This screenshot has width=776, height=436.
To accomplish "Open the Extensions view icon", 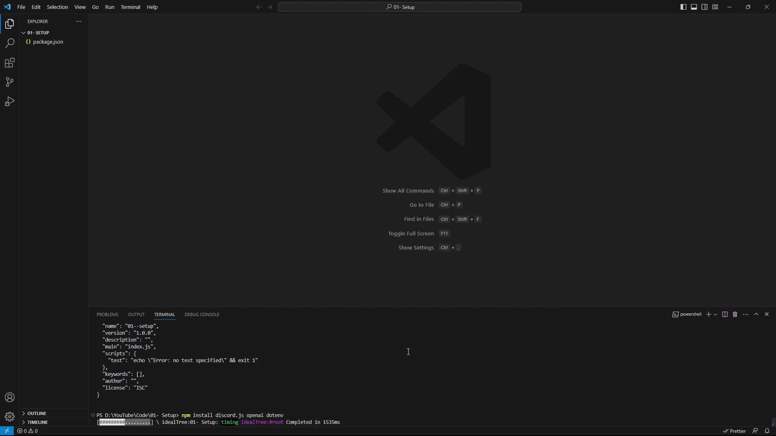I will tap(10, 63).
